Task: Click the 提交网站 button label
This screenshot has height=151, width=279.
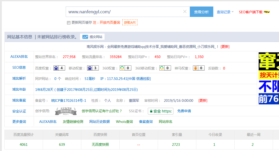Action: pyautogui.click(x=96, y=37)
